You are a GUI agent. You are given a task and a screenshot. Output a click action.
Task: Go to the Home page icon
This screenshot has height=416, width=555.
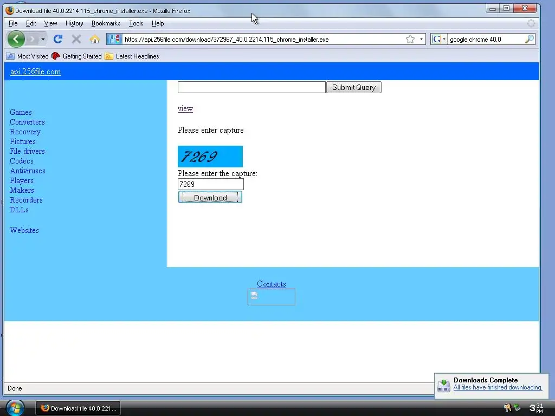[94, 39]
